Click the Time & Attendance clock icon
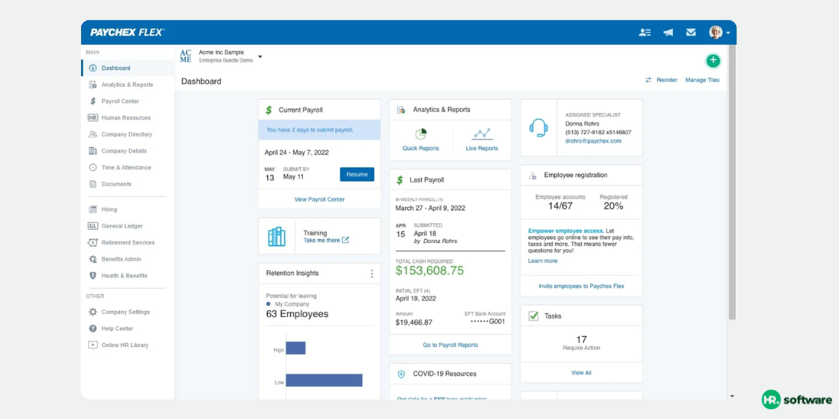This screenshot has width=839, height=419. click(x=93, y=168)
